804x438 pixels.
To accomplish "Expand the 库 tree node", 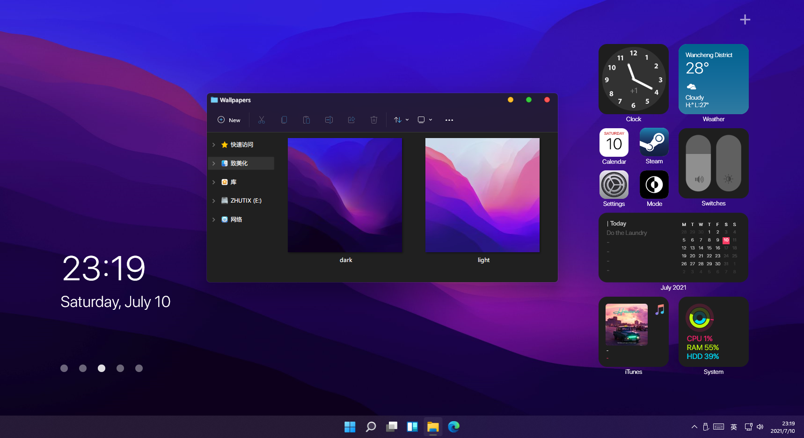I will tap(214, 182).
